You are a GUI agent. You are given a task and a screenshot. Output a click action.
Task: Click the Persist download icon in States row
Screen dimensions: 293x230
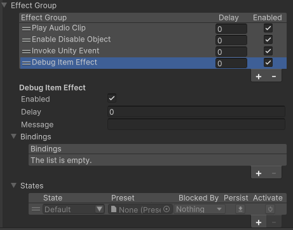(x=240, y=209)
